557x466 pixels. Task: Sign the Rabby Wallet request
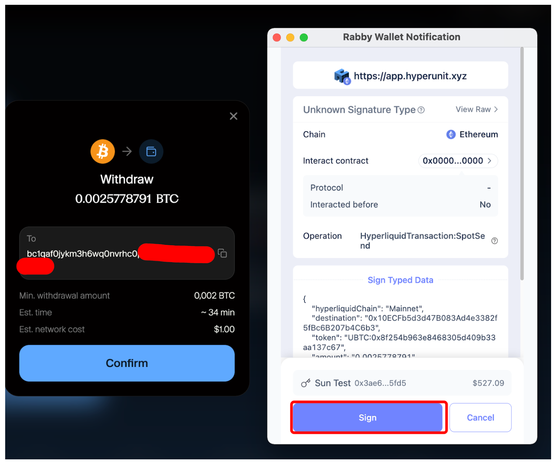click(368, 418)
